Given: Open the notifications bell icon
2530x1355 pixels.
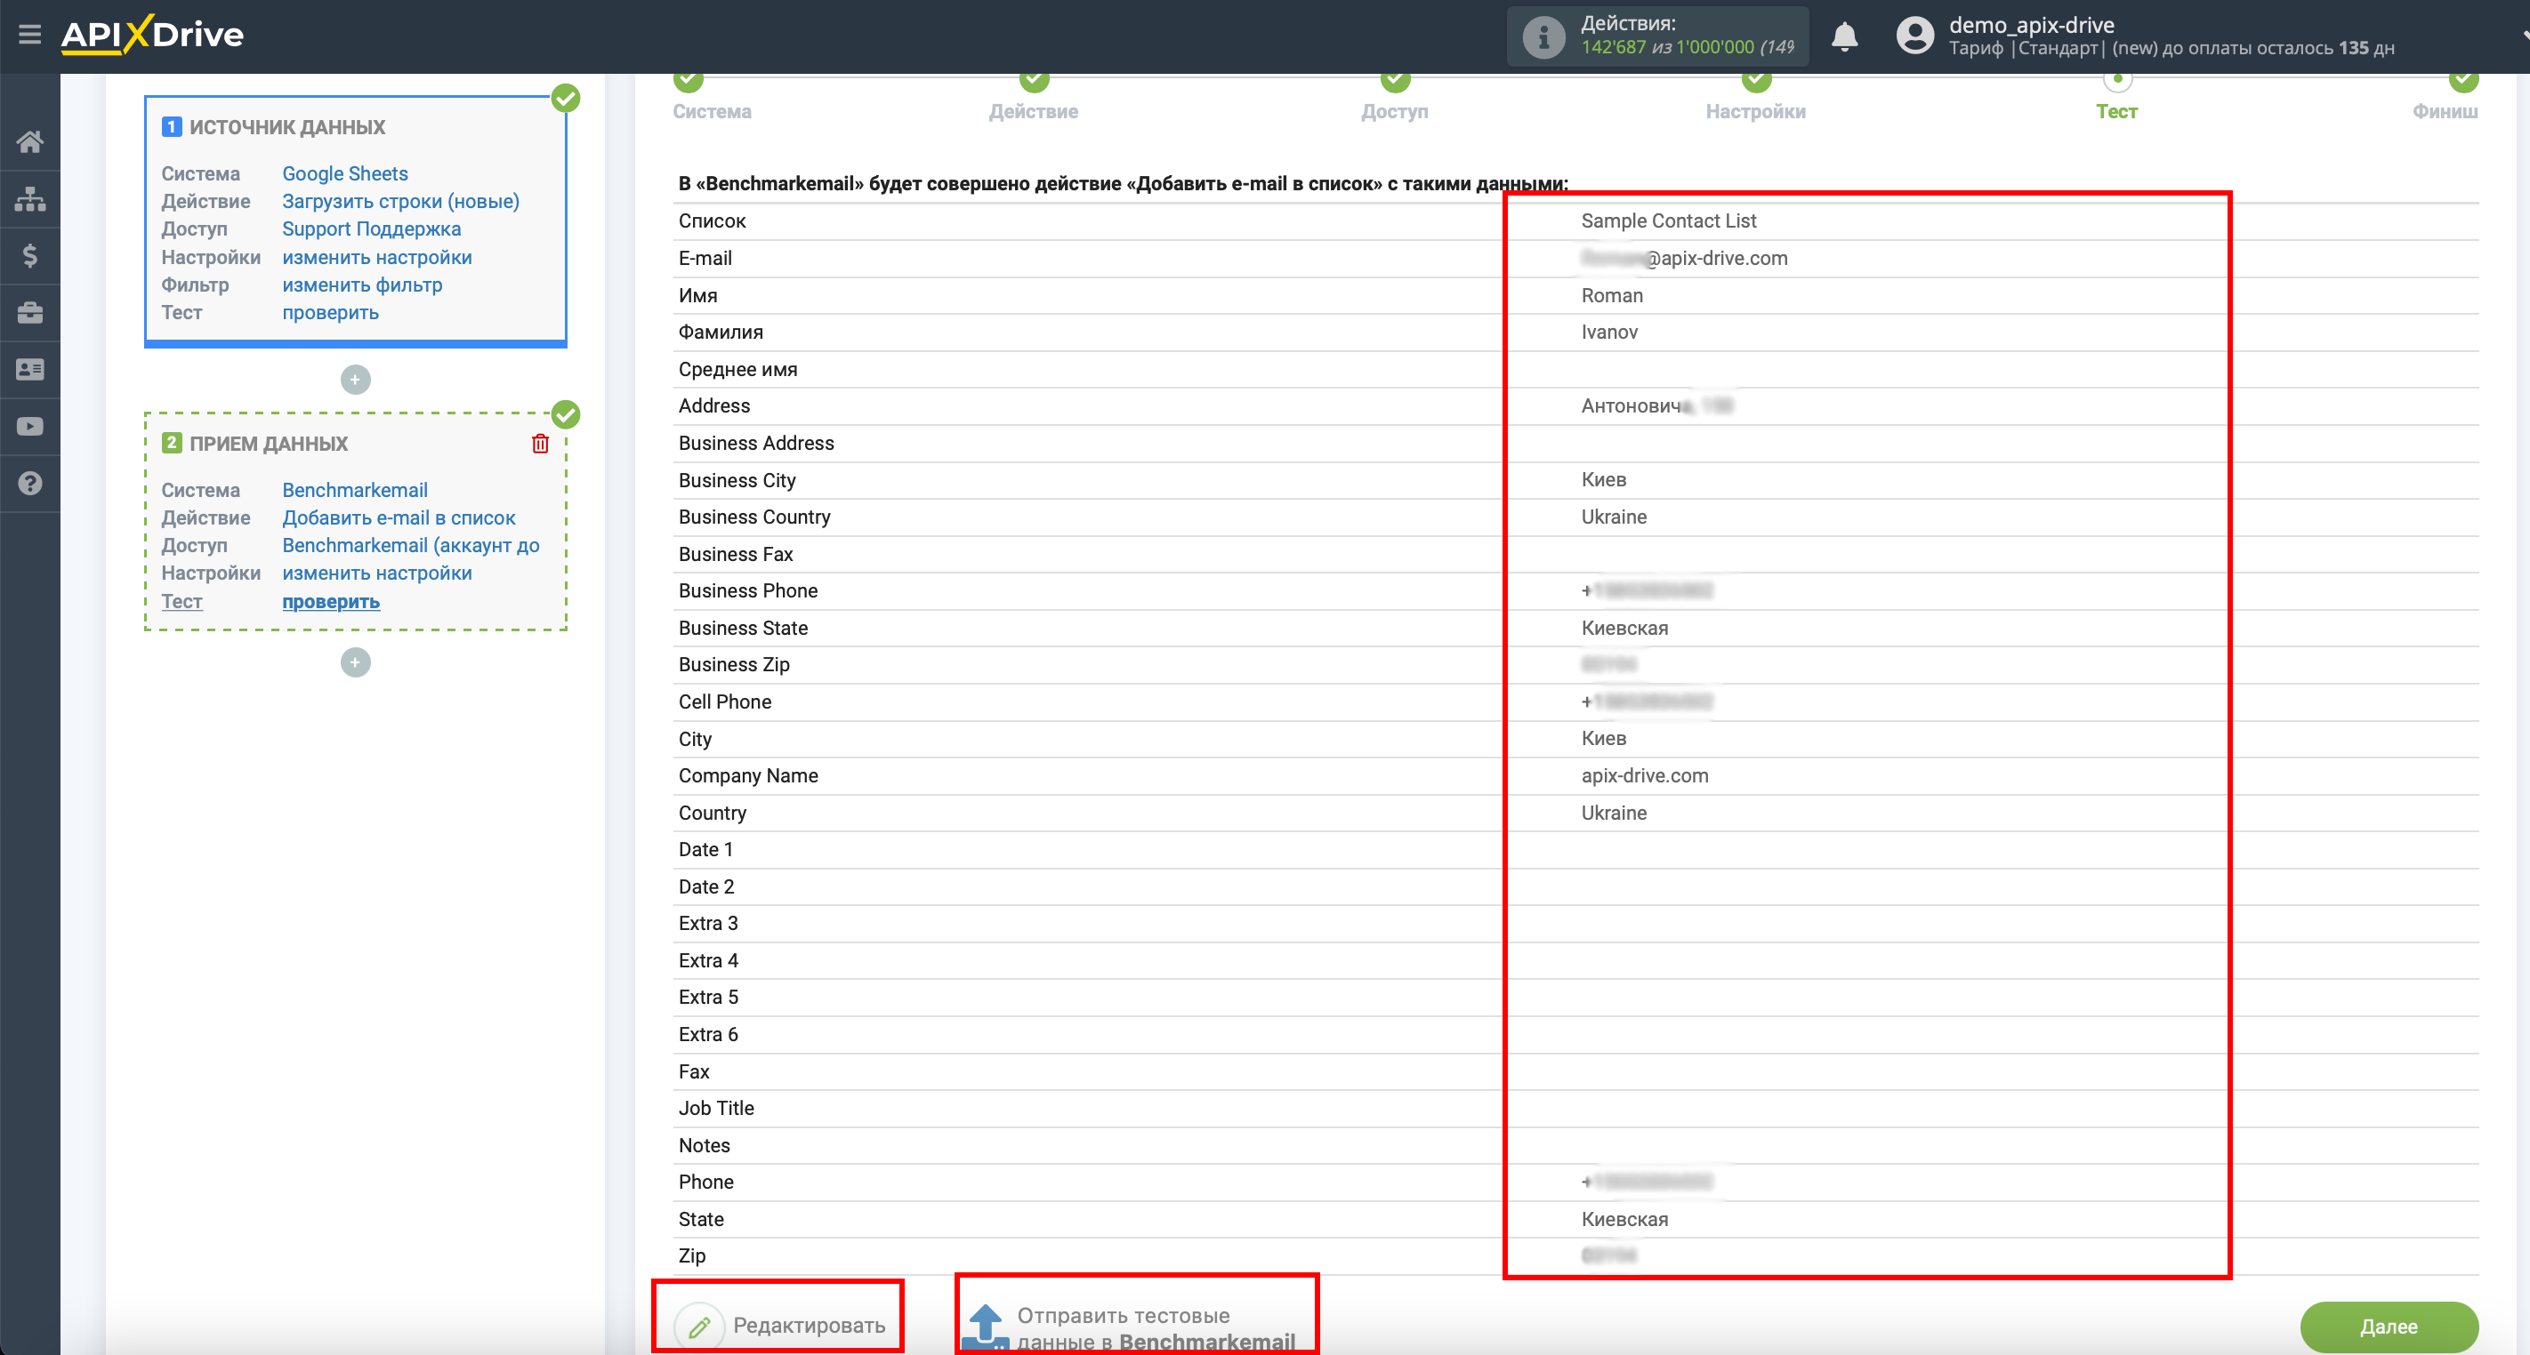Looking at the screenshot, I should [1844, 36].
